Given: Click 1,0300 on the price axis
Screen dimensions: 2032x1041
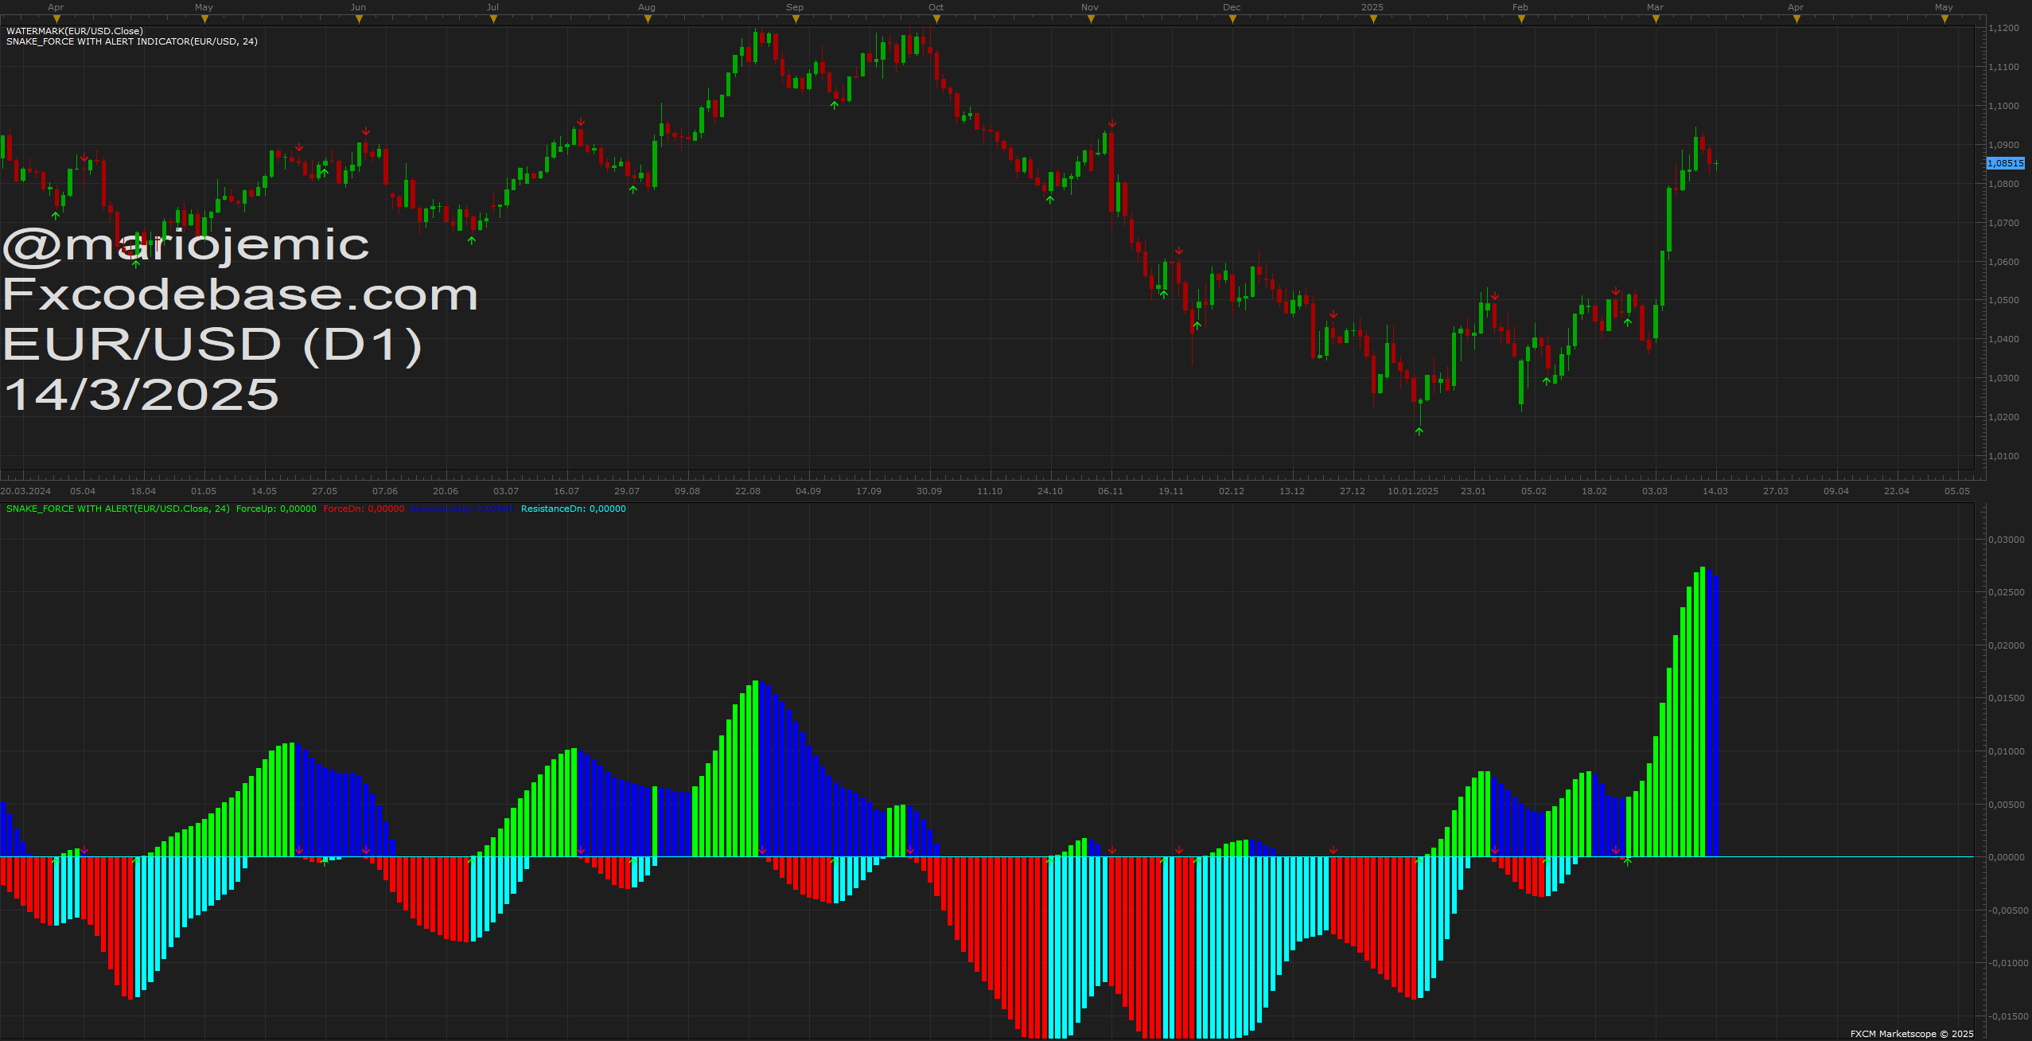Looking at the screenshot, I should 2003,378.
